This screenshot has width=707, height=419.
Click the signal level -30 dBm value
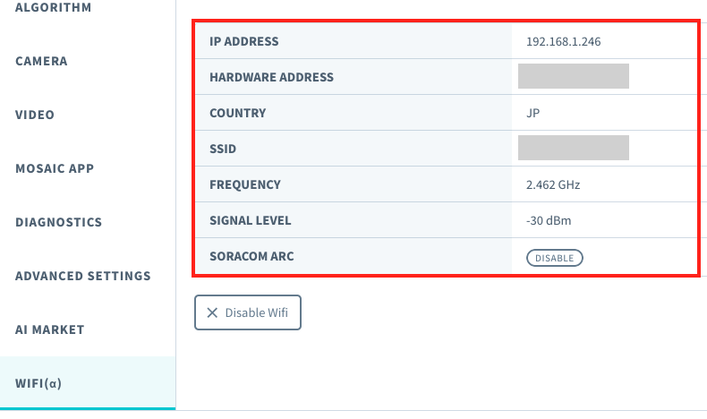pyautogui.click(x=549, y=220)
